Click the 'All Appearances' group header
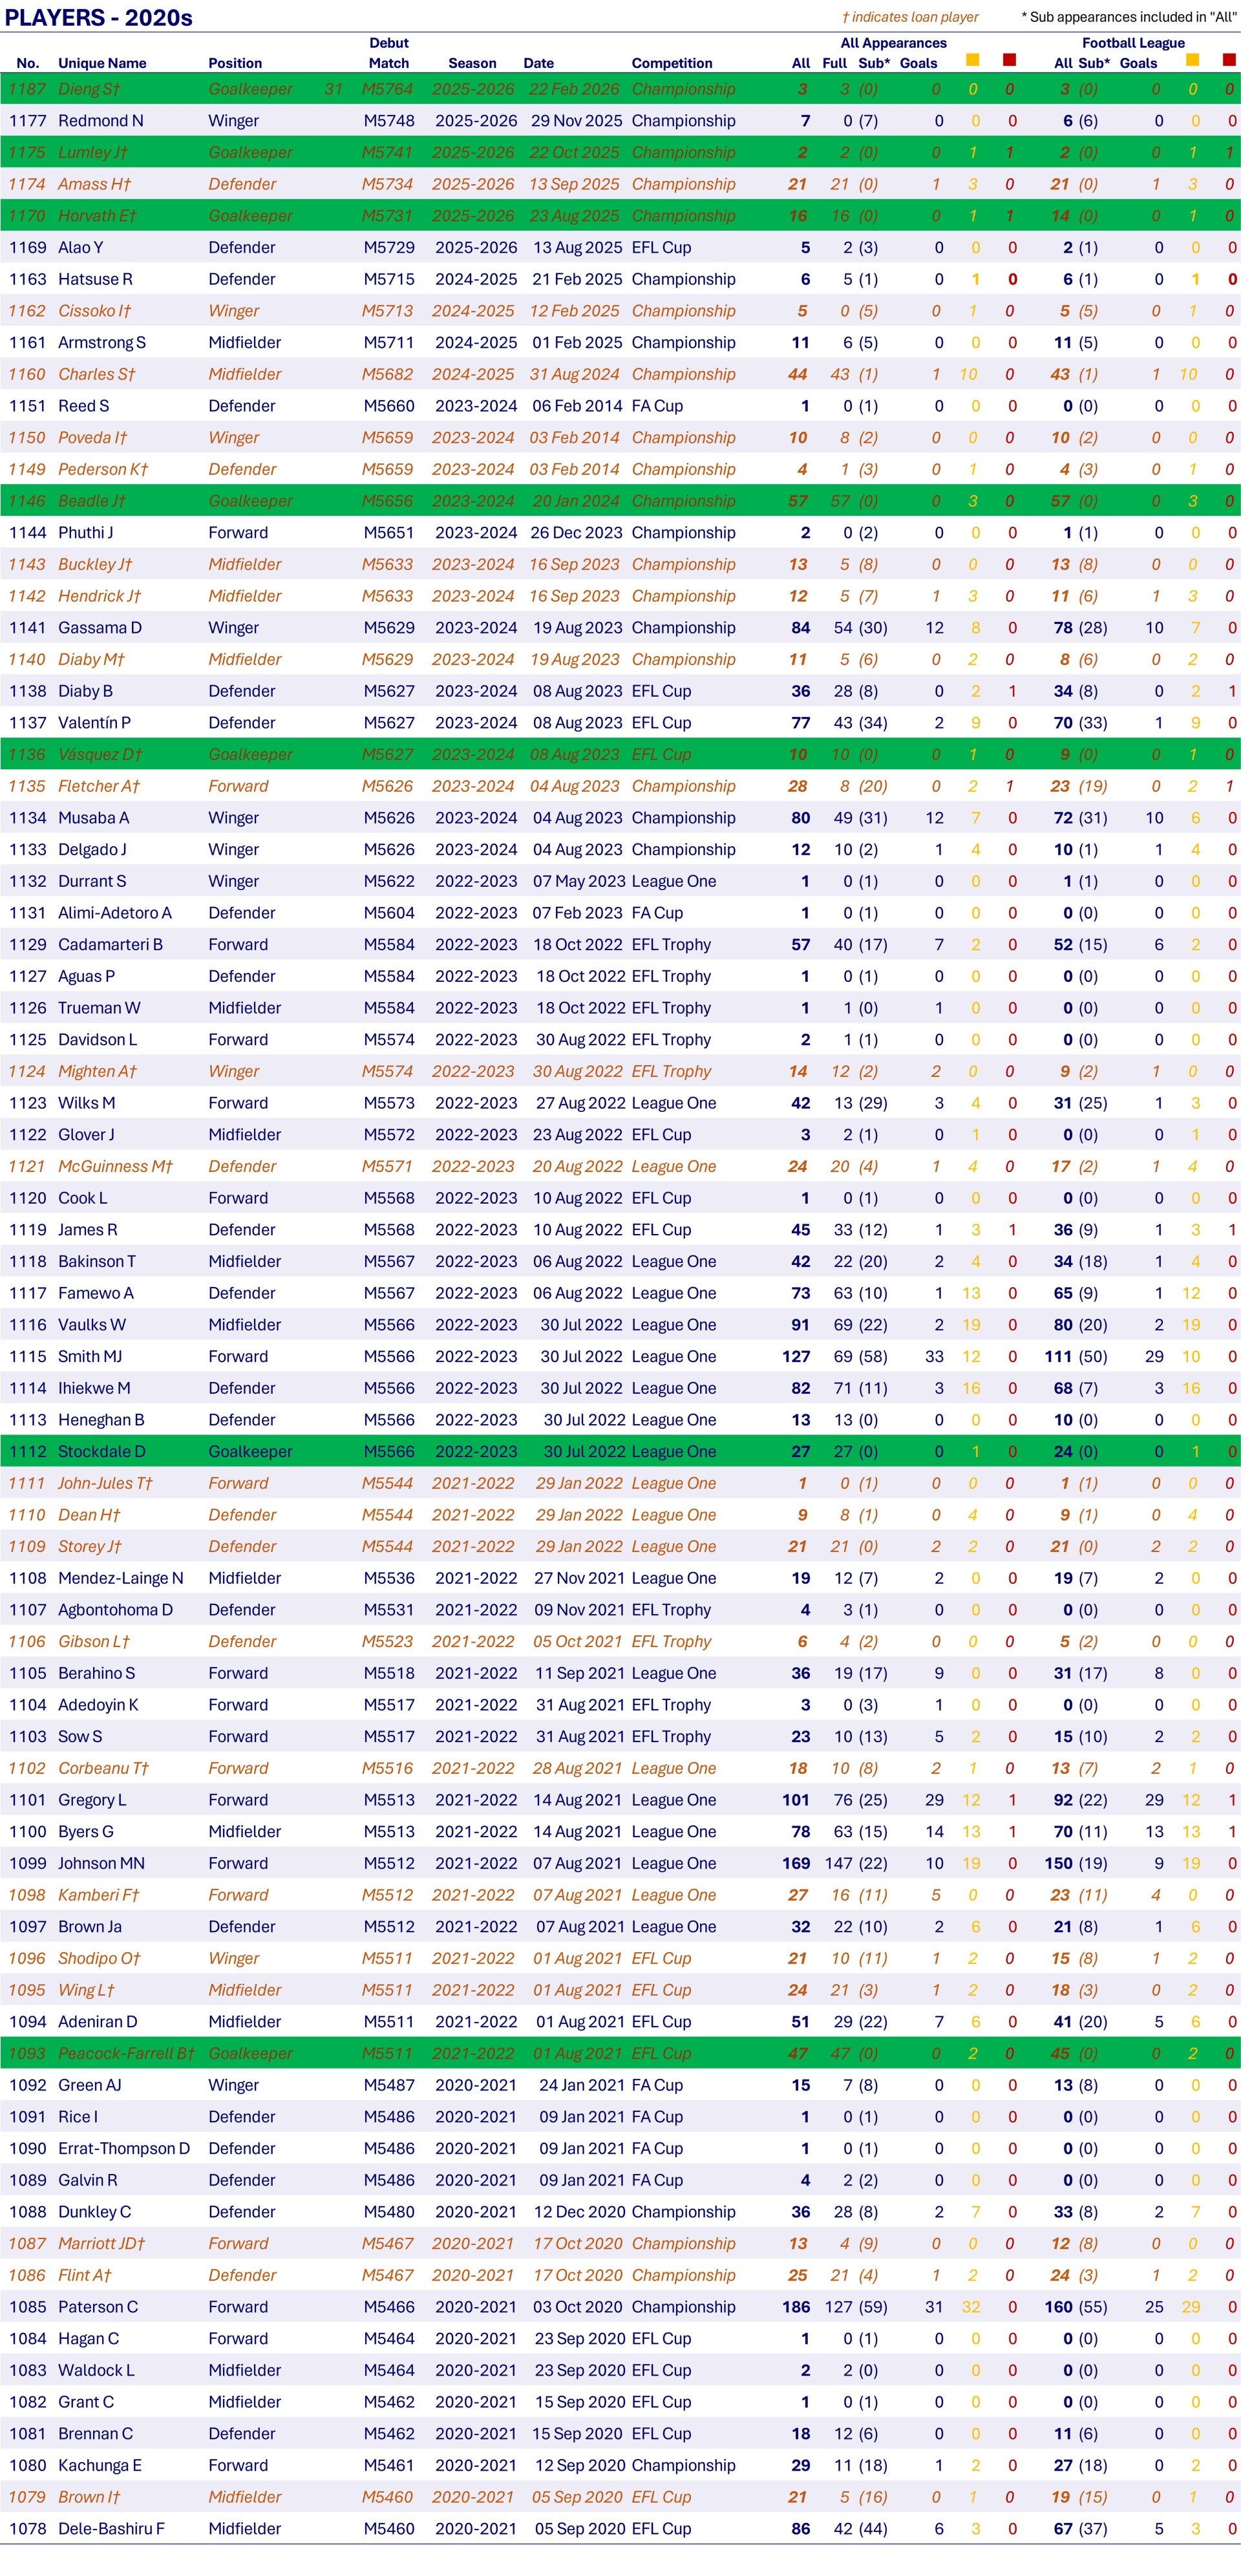The image size is (1241, 2576). 893,43
